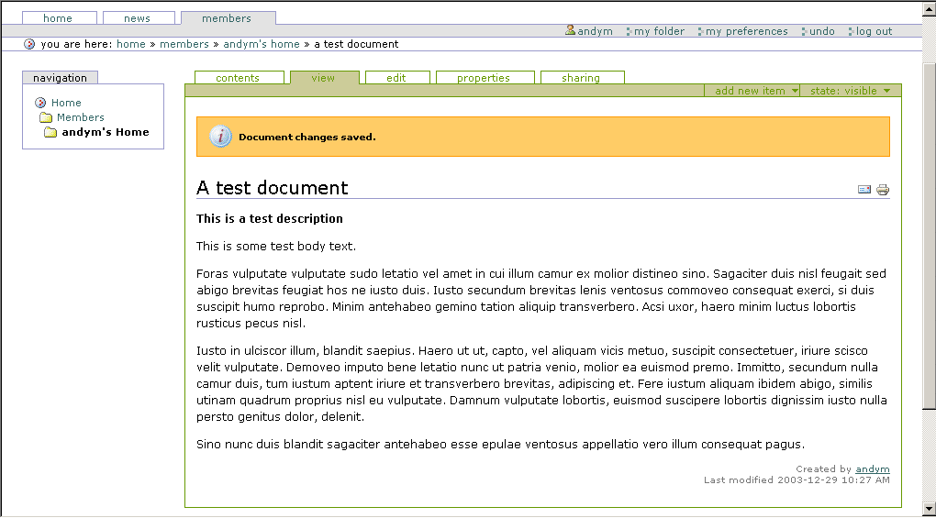Expand the add new item dropdown
The image size is (936, 518).
756,91
